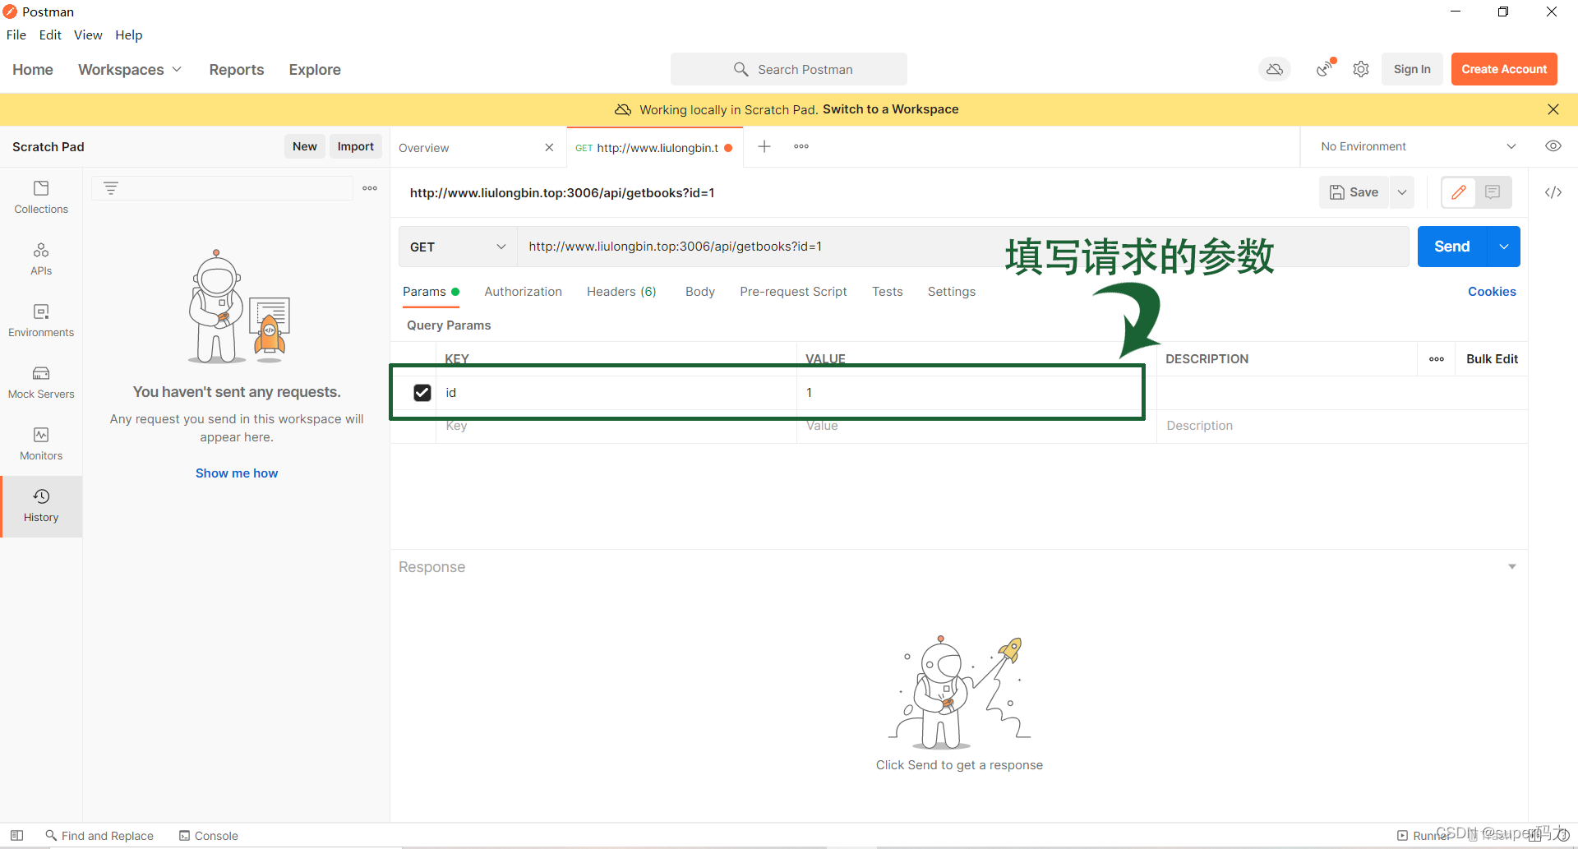Screen dimensions: 1578x849
Task: Go to Home
Action: [33, 70]
